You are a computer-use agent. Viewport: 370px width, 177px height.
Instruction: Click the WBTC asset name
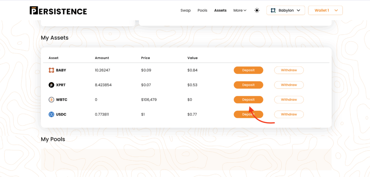61,100
